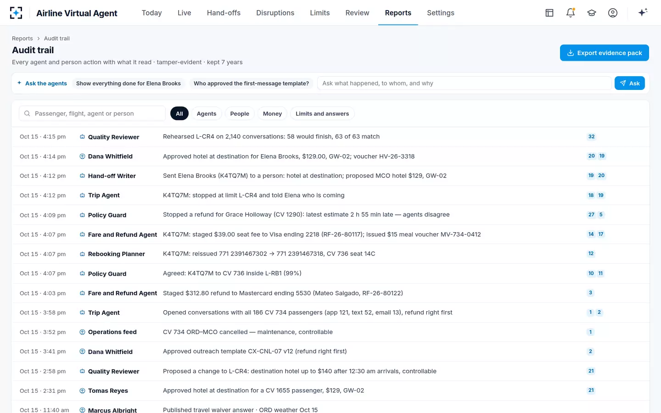Viewport: 661px width, 413px height.
Task: Click Reports breadcrumb link
Action: tap(22, 39)
